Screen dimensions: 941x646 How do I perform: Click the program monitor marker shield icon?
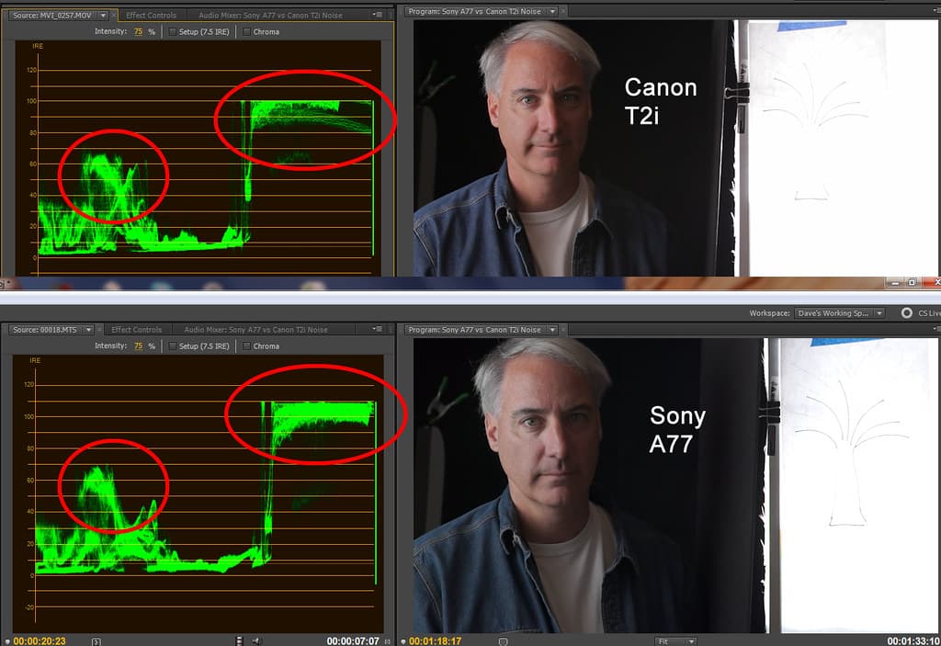click(503, 641)
